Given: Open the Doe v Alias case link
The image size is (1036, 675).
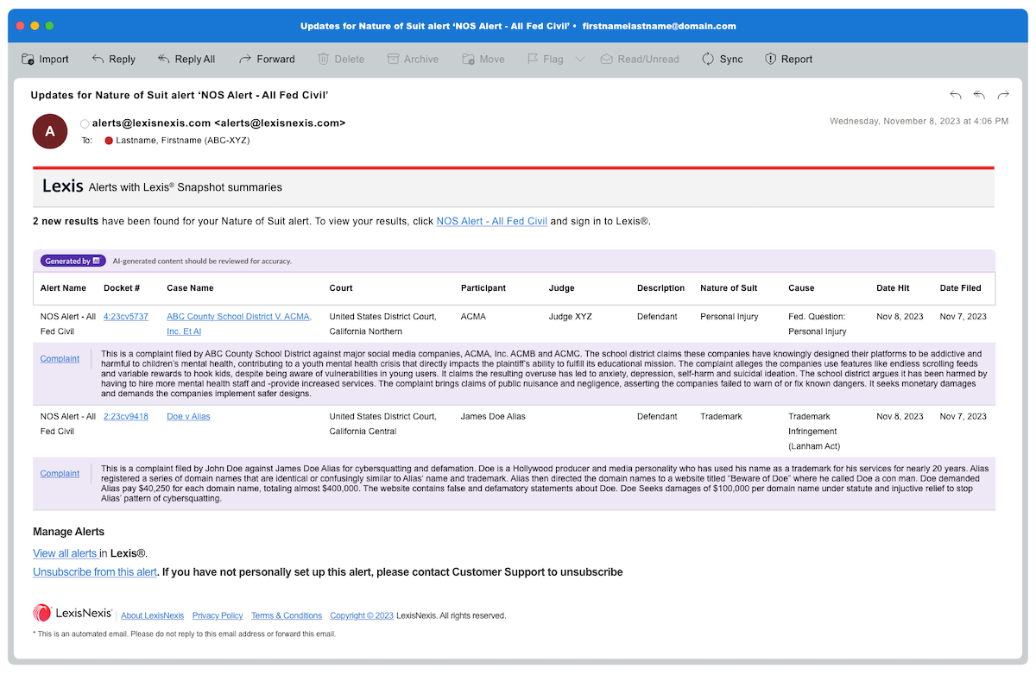Looking at the screenshot, I should pyautogui.click(x=188, y=417).
